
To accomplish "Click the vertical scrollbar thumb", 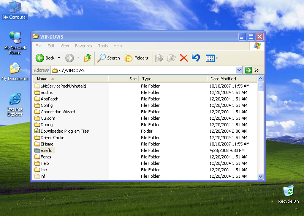I will pyautogui.click(x=260, y=87).
